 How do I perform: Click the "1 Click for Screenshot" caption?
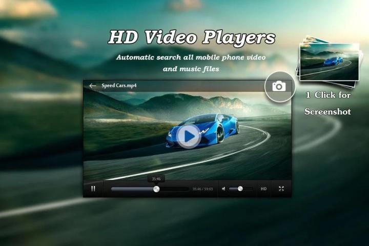click(x=328, y=103)
